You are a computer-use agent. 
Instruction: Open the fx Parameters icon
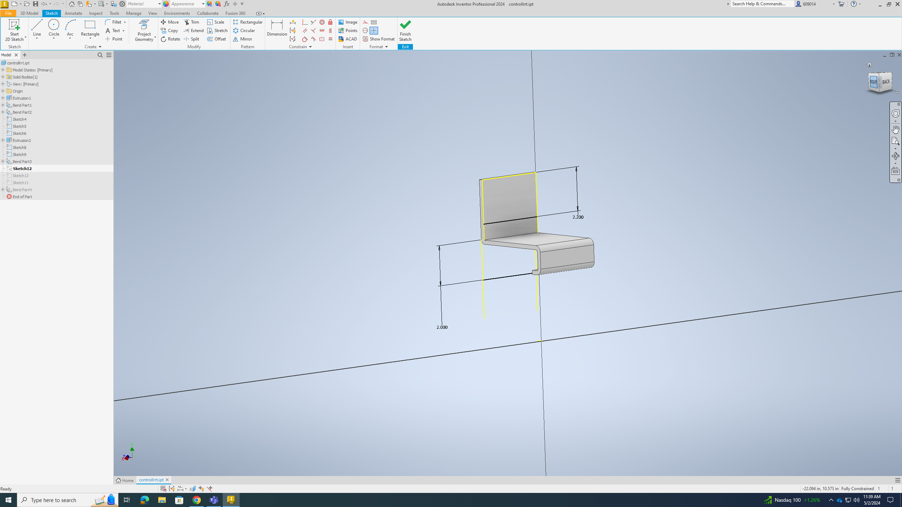pyautogui.click(x=227, y=4)
